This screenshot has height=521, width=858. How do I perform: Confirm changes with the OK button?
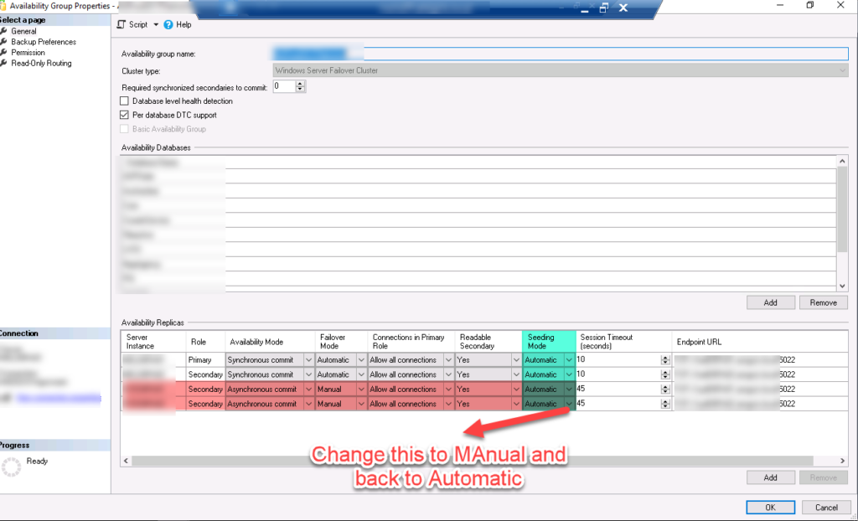771,508
